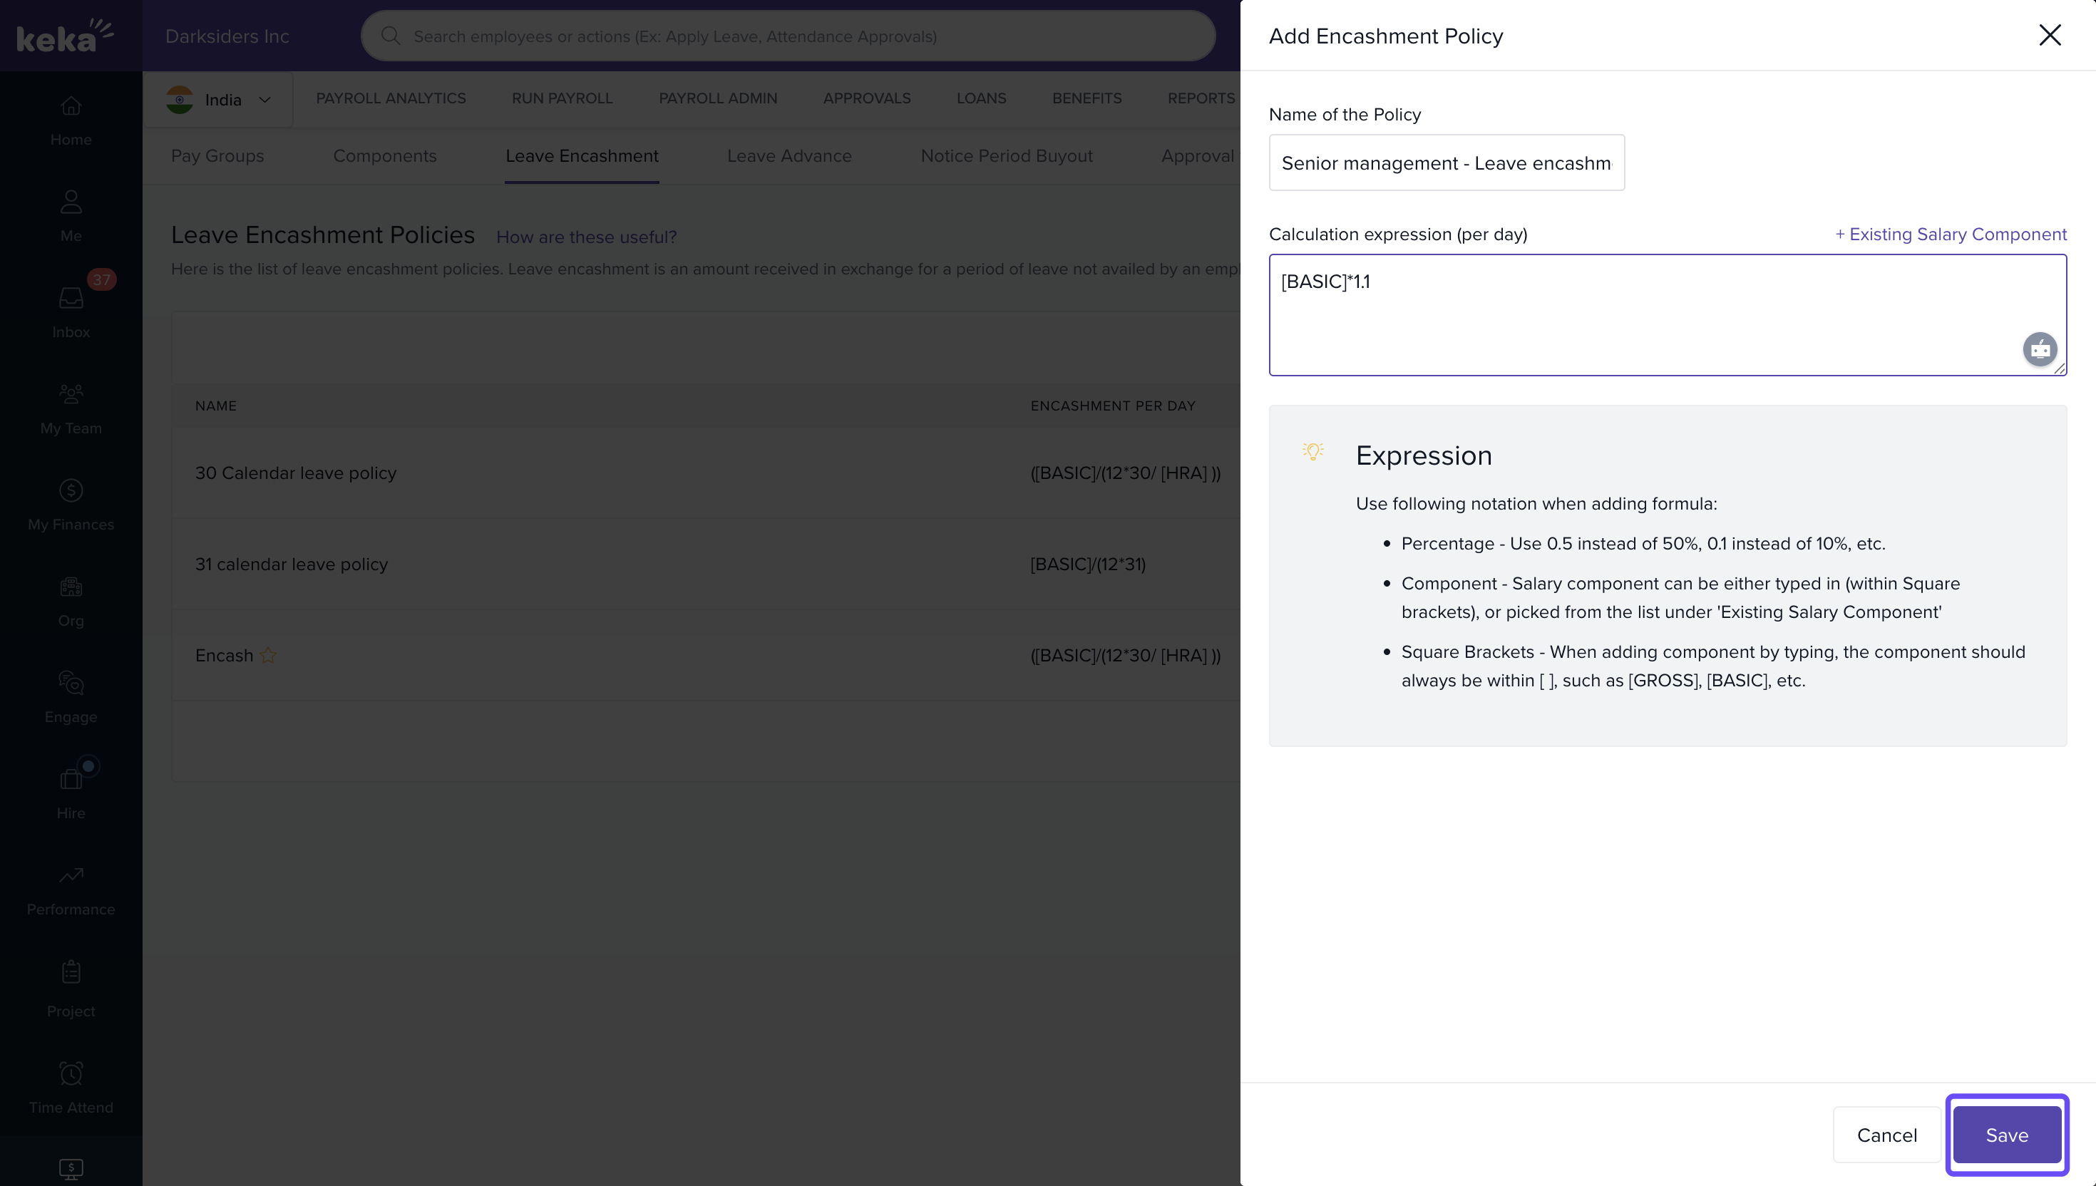Click the Cancel button

tap(1886, 1135)
